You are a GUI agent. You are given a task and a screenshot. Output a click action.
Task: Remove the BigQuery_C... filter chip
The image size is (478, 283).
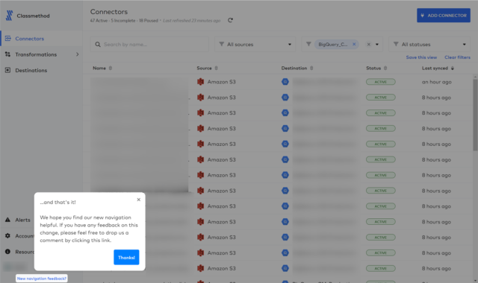(x=354, y=44)
